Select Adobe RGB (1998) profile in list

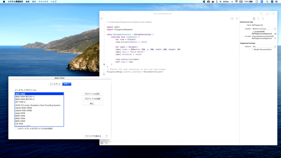click(x=24, y=108)
